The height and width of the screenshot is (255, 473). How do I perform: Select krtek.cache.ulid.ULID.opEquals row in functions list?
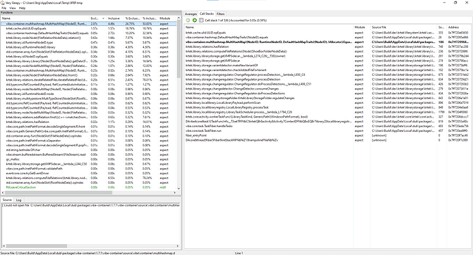click(88, 28)
